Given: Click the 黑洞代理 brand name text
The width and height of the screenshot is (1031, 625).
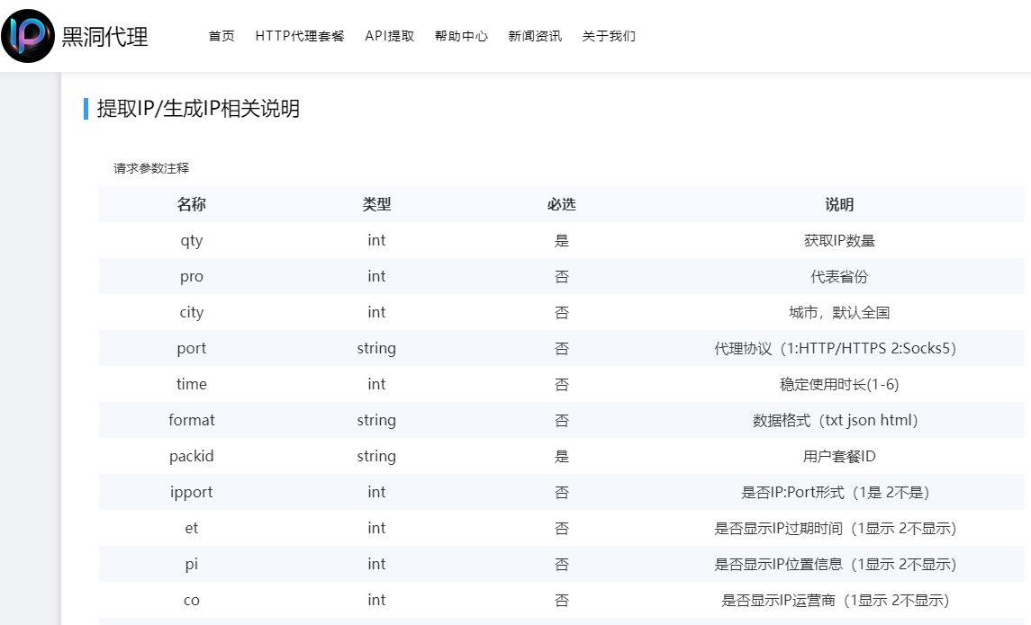Looking at the screenshot, I should 104,37.
